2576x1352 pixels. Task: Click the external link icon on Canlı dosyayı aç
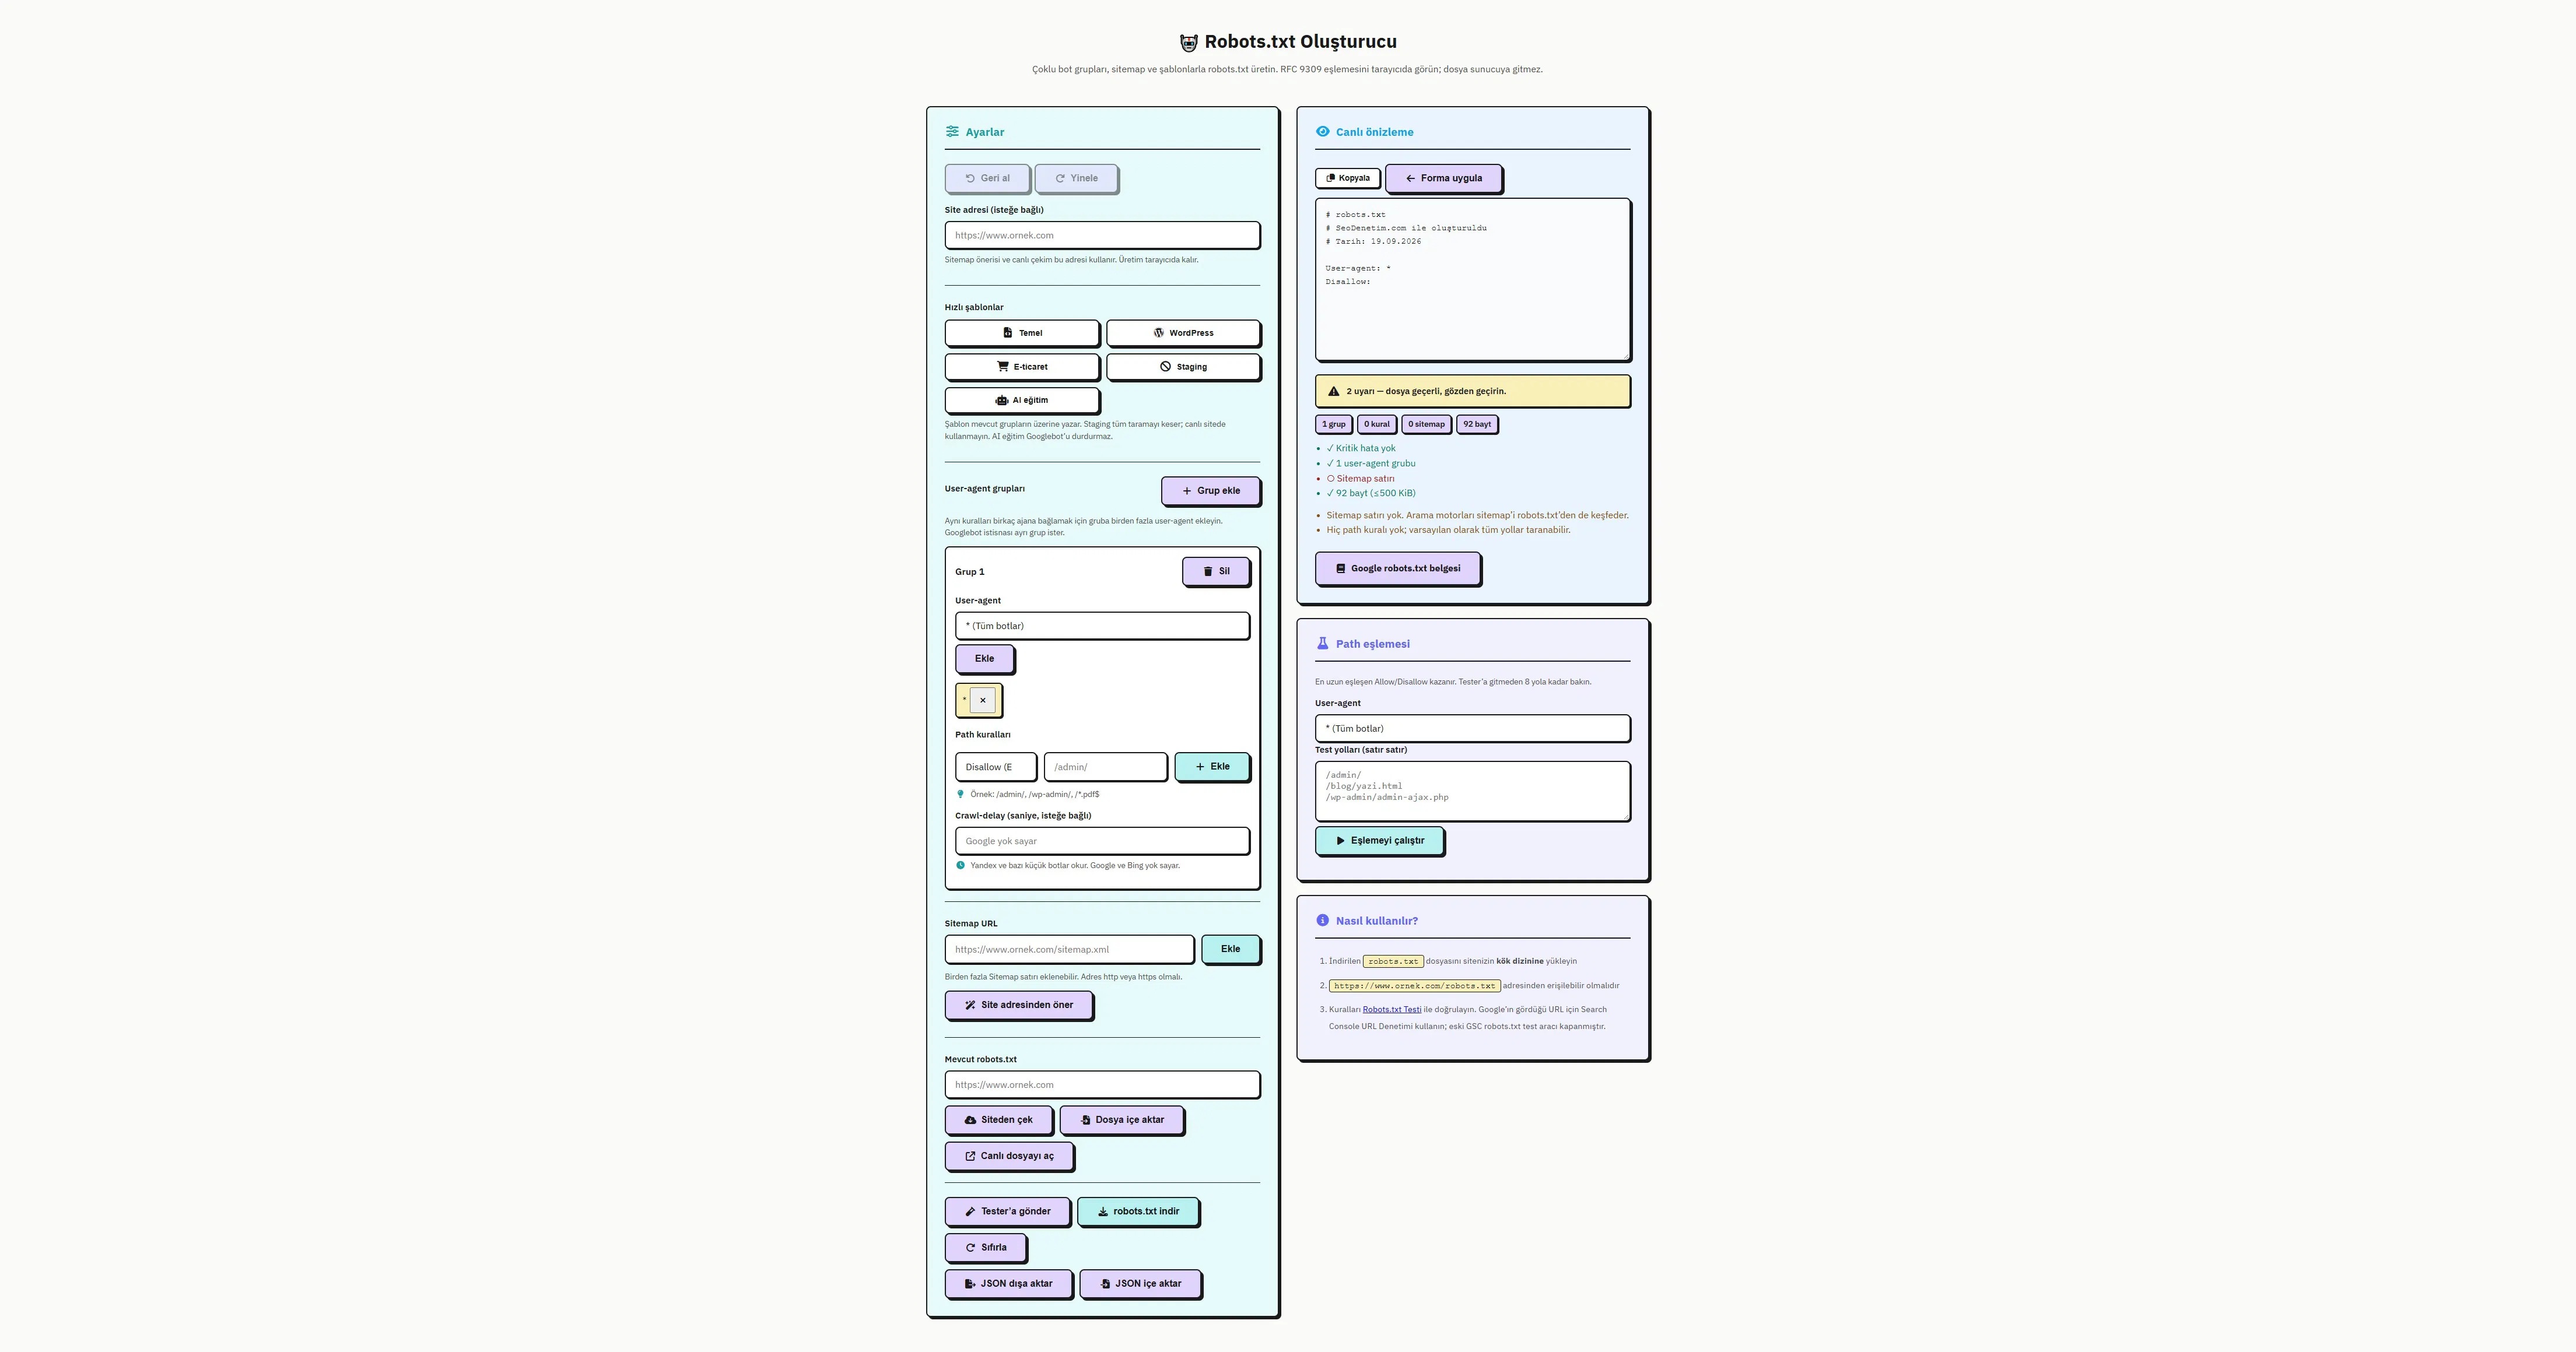pos(970,1156)
